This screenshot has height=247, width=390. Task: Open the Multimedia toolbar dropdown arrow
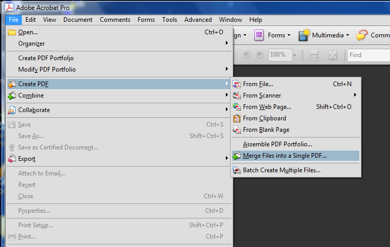tap(348, 35)
